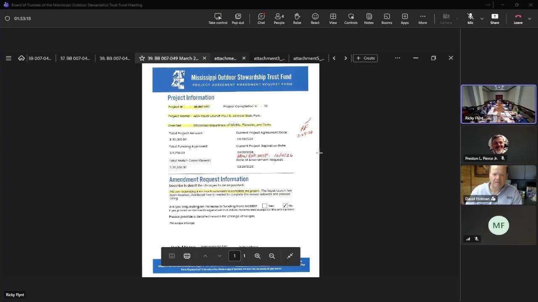Switch to the 3B 007-04.. tab
538x302 pixels.
point(40,58)
